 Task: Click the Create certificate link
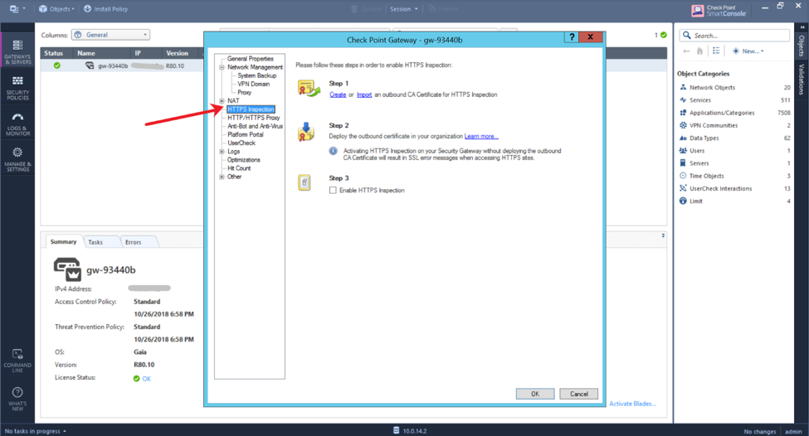pos(338,94)
